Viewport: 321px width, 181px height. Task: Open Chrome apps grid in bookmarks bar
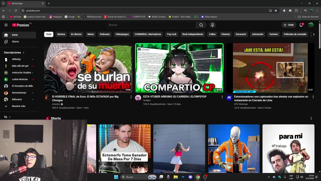[x=3, y=17]
